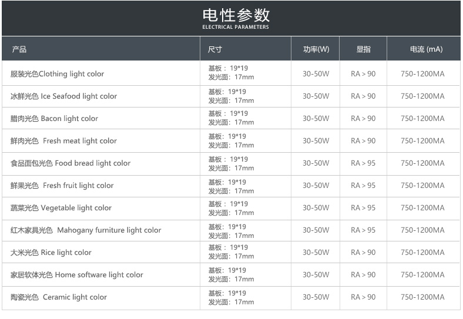Select the 显指 column header
Viewport: 463px width, 319px height.
[x=363, y=49]
